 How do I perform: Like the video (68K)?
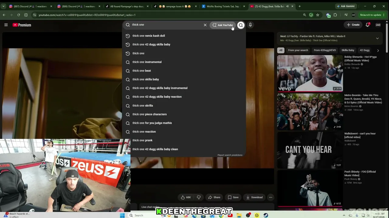[x=185, y=197]
